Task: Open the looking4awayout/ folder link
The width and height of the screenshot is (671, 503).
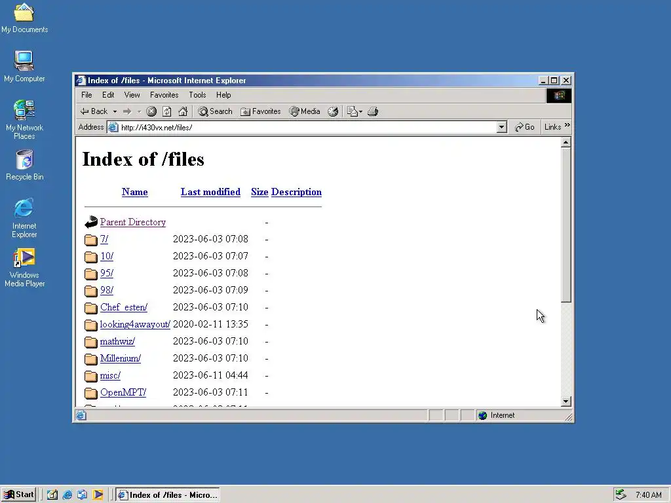Action: (x=135, y=325)
